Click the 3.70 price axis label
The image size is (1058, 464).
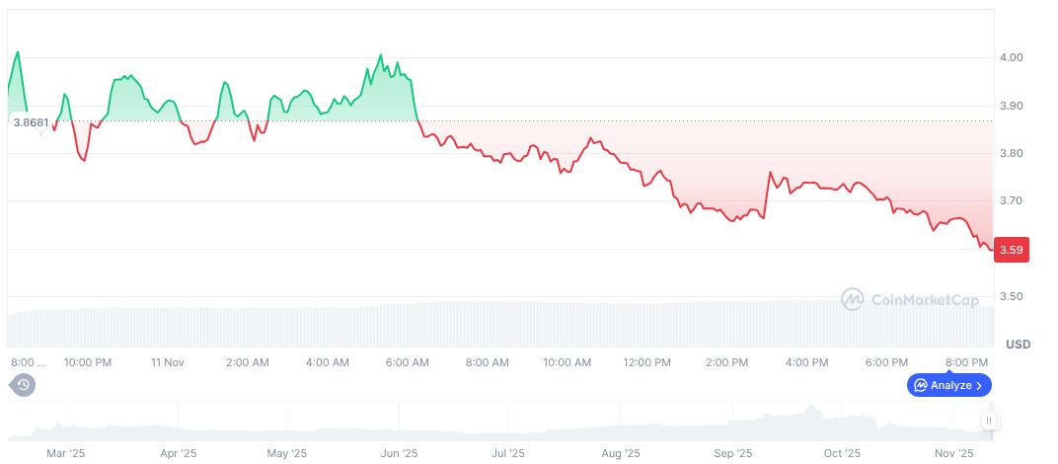pos(1010,201)
